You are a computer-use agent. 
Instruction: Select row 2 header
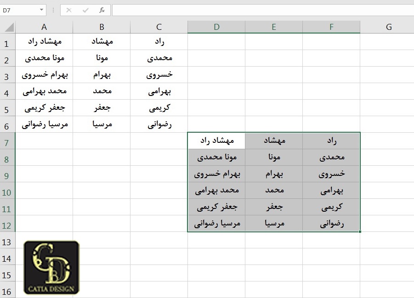[7, 58]
